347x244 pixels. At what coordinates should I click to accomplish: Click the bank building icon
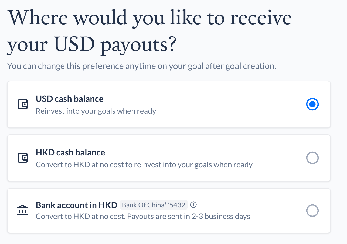point(22,210)
